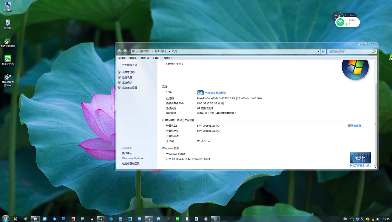The image size is (392, 222).
Task: Expand the arrow after 系统和安全 in breadcrumb
Action: [x=169, y=52]
